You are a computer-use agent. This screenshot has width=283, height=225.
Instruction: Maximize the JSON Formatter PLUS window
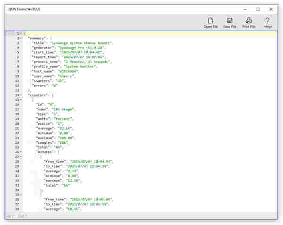click(258, 9)
